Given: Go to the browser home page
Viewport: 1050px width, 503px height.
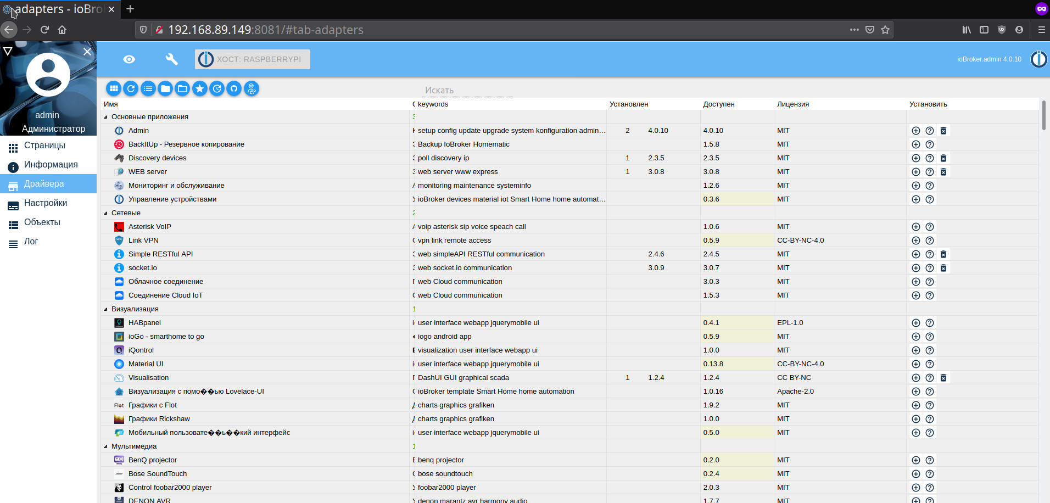Looking at the screenshot, I should click(62, 30).
